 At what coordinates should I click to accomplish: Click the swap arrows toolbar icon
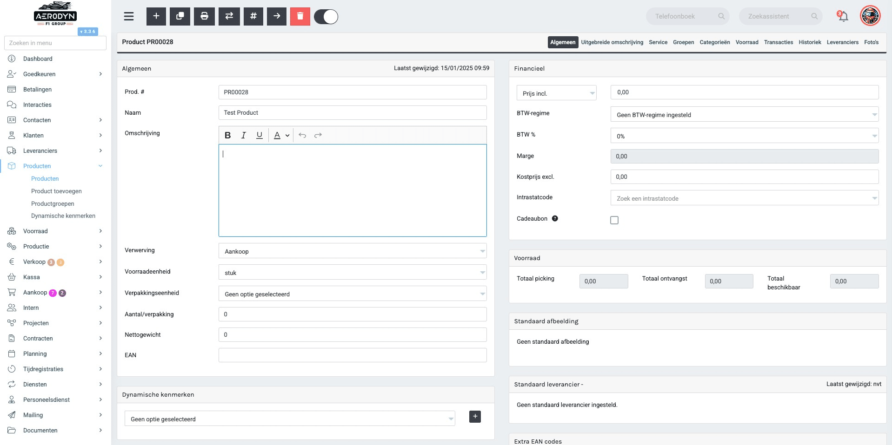point(229,16)
